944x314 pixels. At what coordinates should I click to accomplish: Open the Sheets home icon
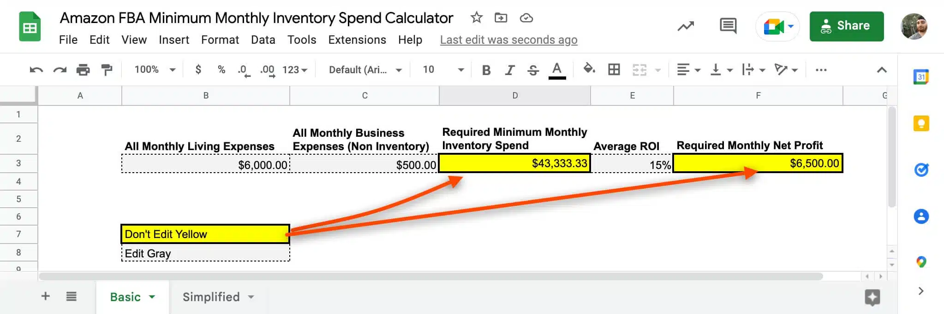tap(30, 27)
